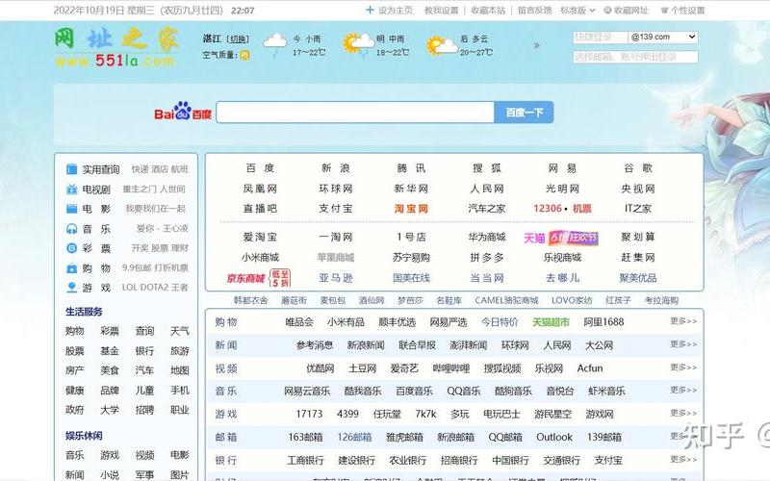770x481 pixels.
Task: Open the 机票 link beside 12306
Action: 582,209
